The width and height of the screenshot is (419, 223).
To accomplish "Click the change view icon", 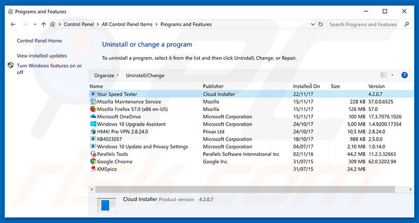I will 383,76.
